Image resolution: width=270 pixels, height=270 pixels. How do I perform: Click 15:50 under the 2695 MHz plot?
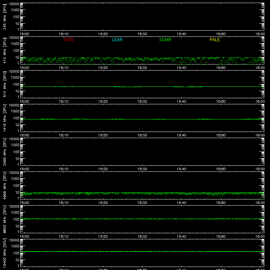pos(221,169)
